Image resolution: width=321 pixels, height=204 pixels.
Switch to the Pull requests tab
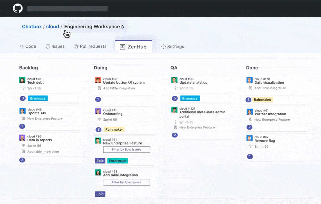(x=90, y=46)
